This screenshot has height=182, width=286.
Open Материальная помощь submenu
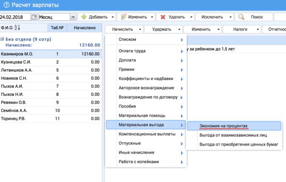coord(146,116)
